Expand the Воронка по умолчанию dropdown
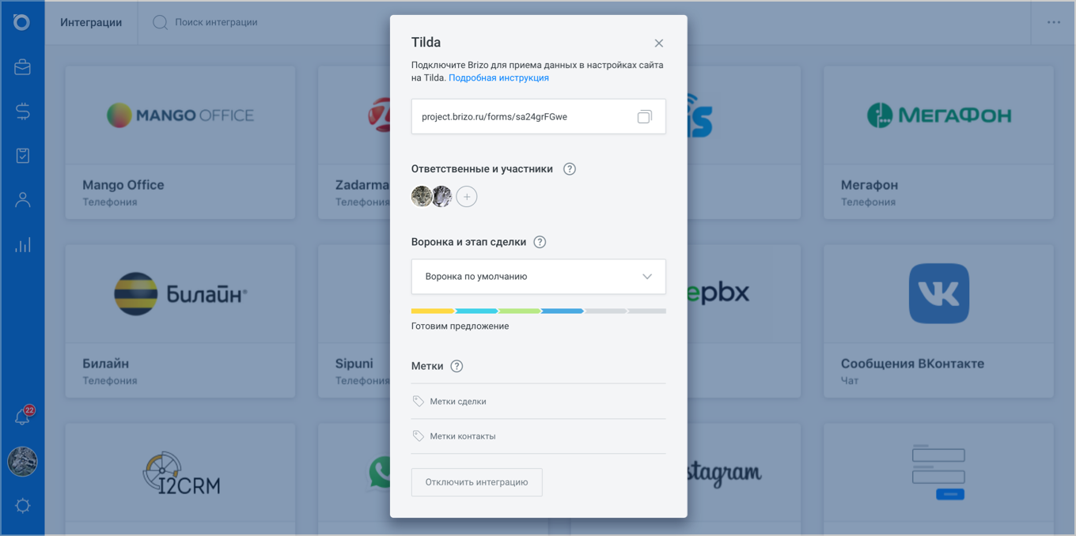Screen dimensions: 1076x536 point(539,277)
